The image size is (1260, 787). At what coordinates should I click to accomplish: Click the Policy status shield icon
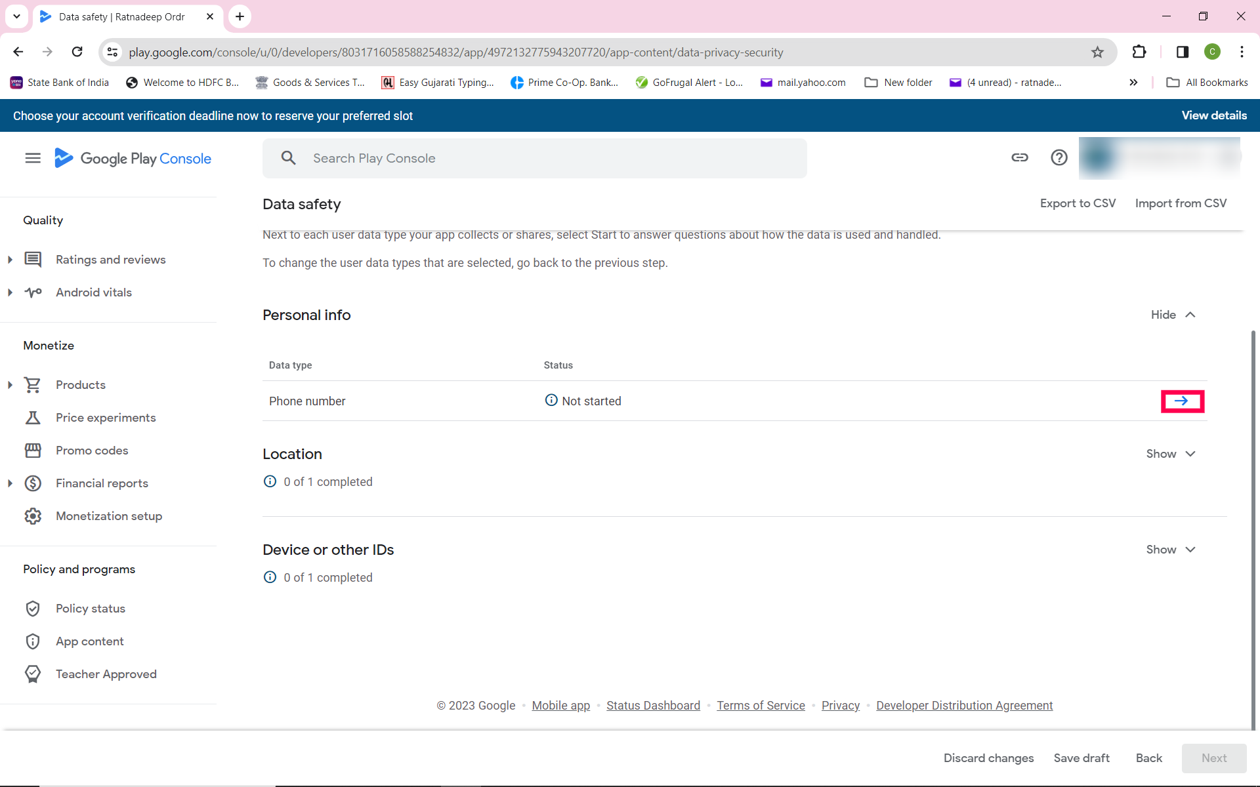tap(33, 609)
